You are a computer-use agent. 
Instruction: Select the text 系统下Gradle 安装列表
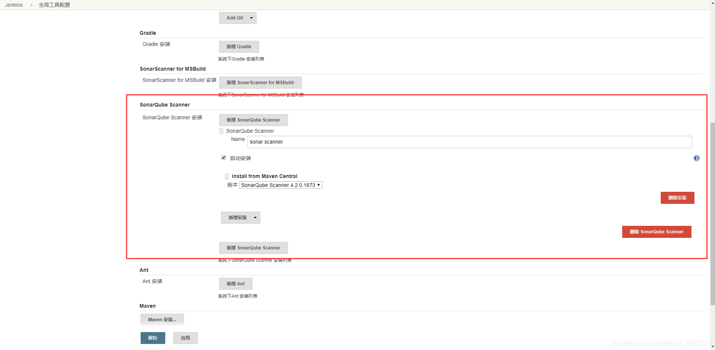[x=241, y=59]
